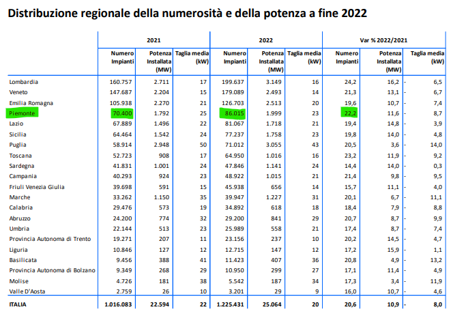The height and width of the screenshot is (316, 451).
Task: Select Sicilia 2022 value 77.237
Action: (x=235, y=134)
